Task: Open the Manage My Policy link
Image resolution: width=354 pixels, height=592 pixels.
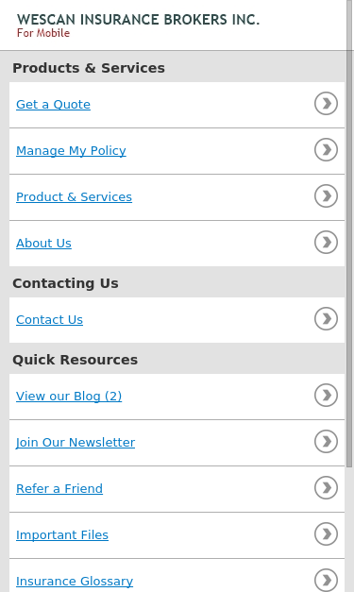Action: 71,151
